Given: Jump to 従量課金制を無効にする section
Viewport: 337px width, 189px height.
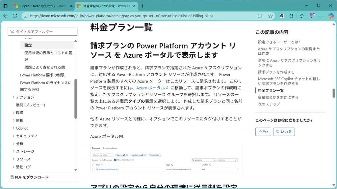Looking at the screenshot, I should point(278,97).
